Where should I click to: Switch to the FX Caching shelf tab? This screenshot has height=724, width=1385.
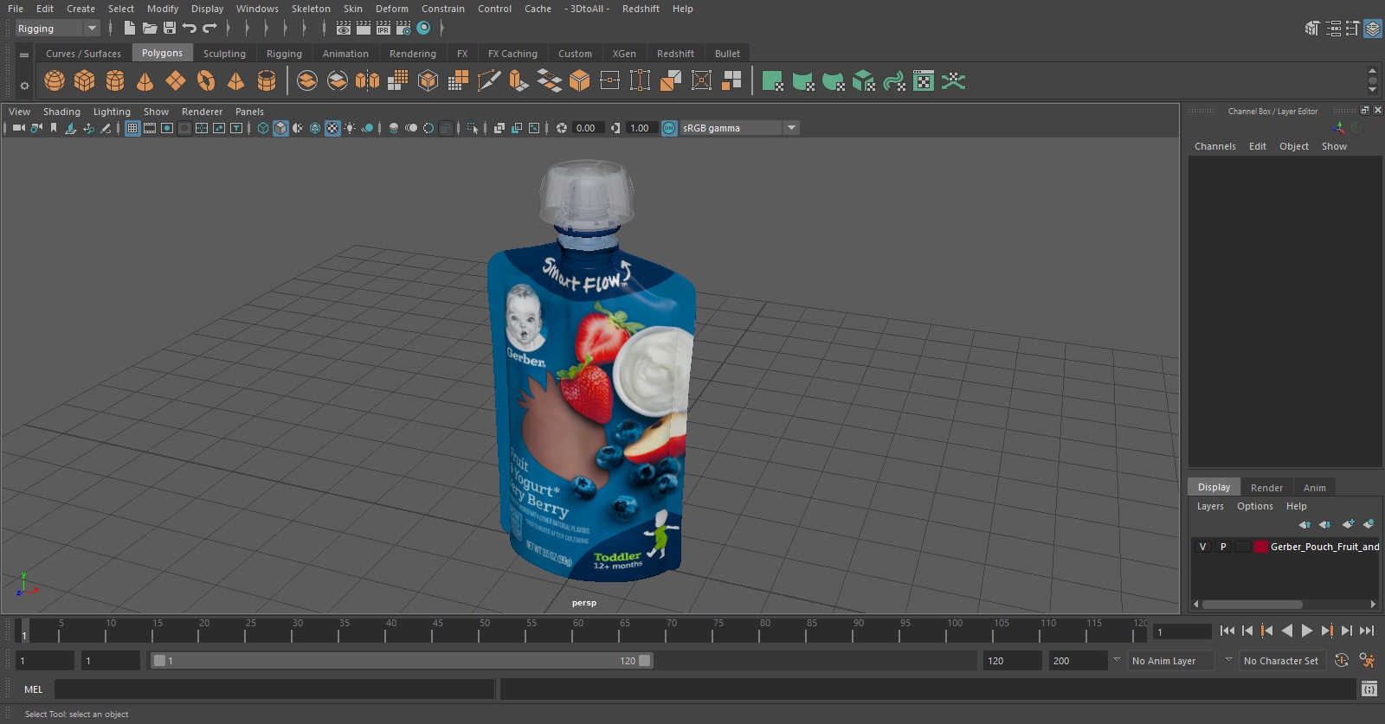pyautogui.click(x=512, y=54)
